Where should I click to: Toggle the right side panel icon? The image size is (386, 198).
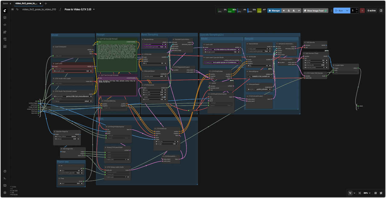pyautogui.click(x=381, y=11)
